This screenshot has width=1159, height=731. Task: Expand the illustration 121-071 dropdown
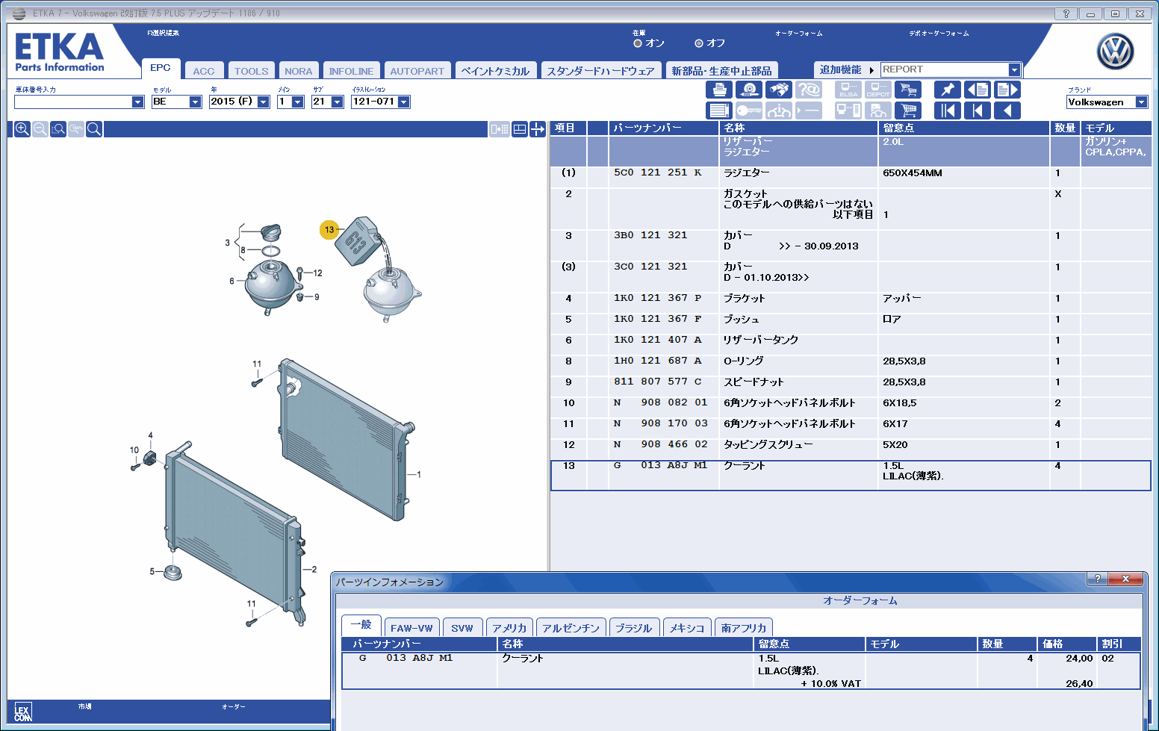point(403,102)
